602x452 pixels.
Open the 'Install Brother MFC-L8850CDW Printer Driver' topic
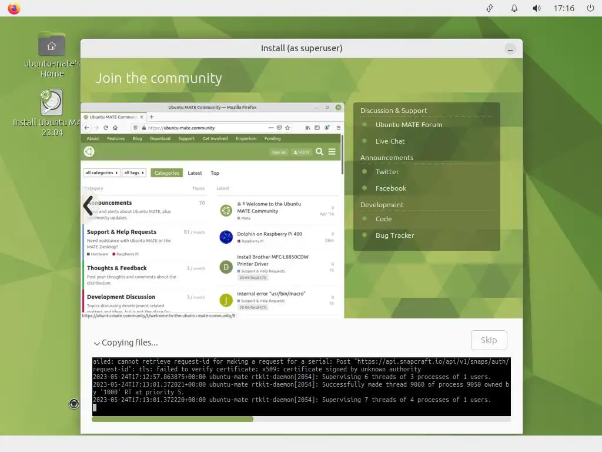pyautogui.click(x=273, y=260)
